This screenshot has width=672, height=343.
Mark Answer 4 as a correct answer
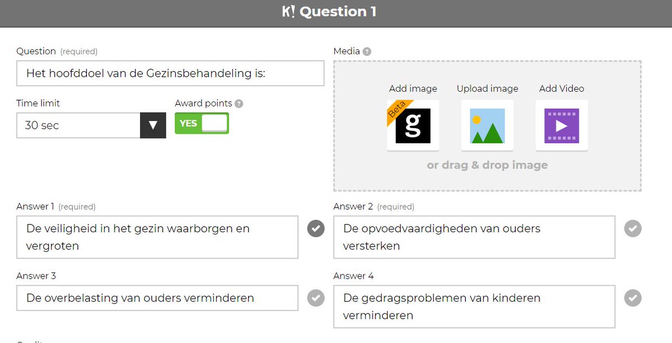coord(633,298)
